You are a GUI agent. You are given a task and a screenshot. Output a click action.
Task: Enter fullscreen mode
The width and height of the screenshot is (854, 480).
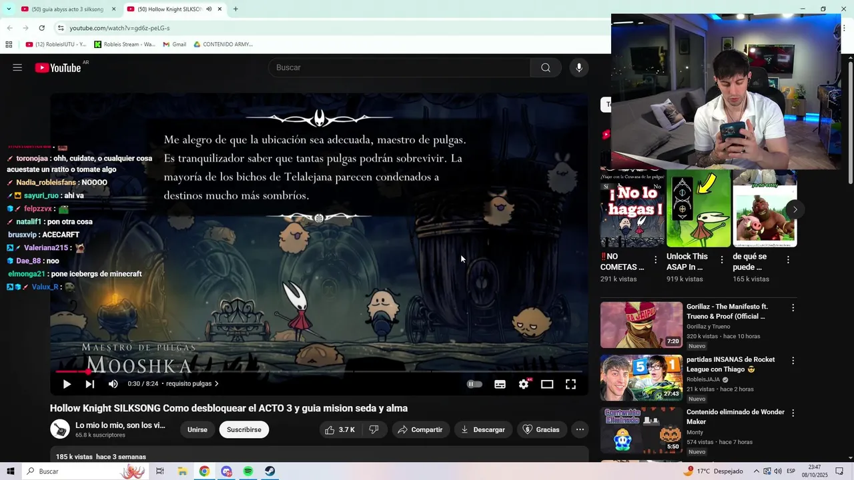click(x=570, y=384)
